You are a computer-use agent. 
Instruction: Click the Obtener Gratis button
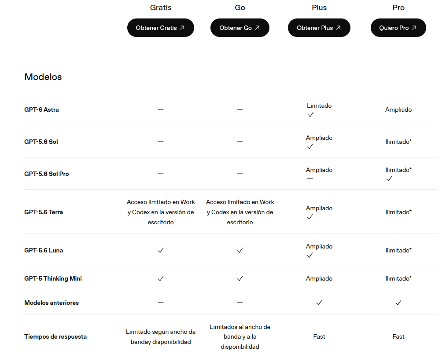160,28
